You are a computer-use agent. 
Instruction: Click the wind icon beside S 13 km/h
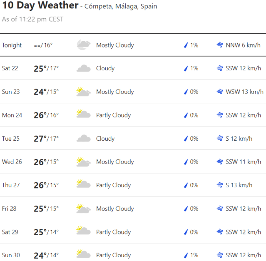pos(219,185)
